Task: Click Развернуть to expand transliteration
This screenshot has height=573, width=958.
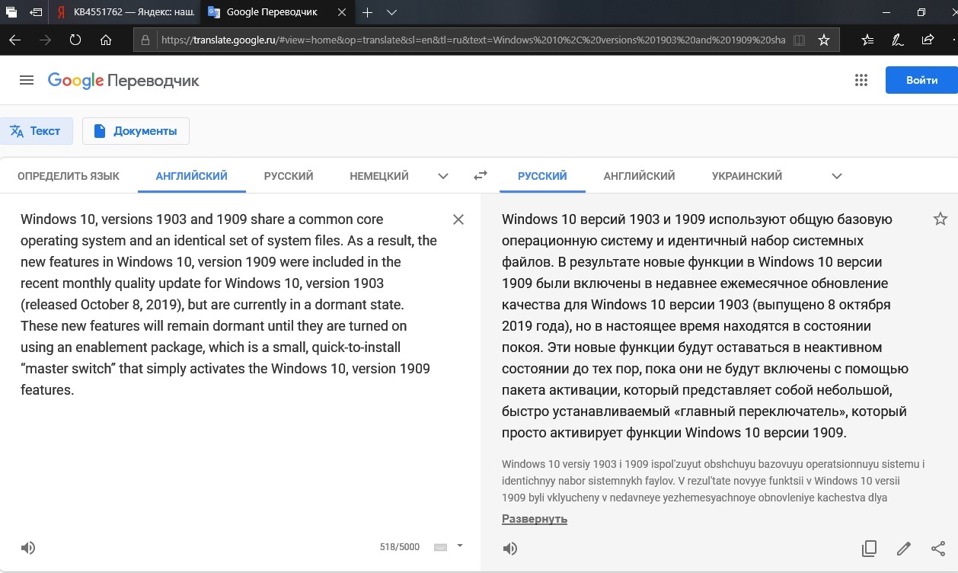Action: 535,519
